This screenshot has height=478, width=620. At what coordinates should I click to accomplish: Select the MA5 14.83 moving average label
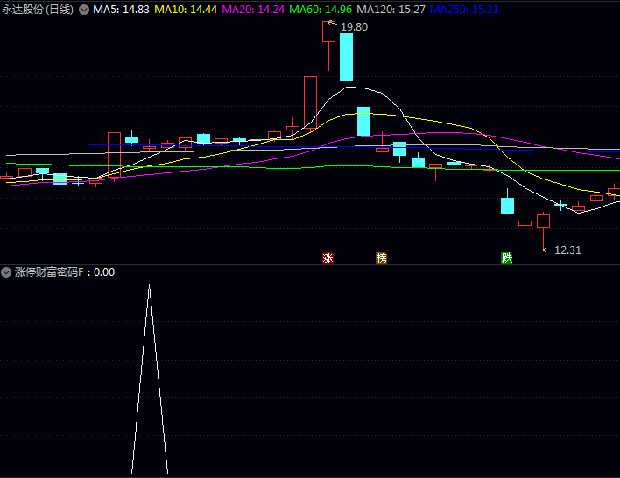pos(121,10)
